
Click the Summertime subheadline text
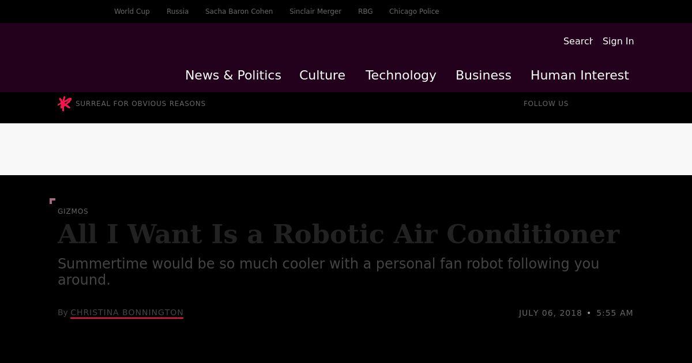coord(329,271)
